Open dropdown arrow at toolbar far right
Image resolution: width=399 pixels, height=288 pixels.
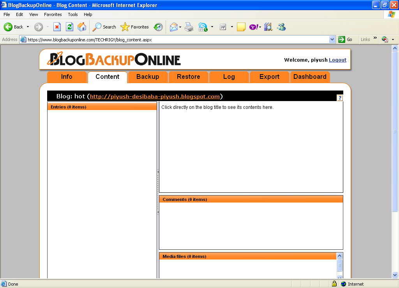(x=393, y=39)
